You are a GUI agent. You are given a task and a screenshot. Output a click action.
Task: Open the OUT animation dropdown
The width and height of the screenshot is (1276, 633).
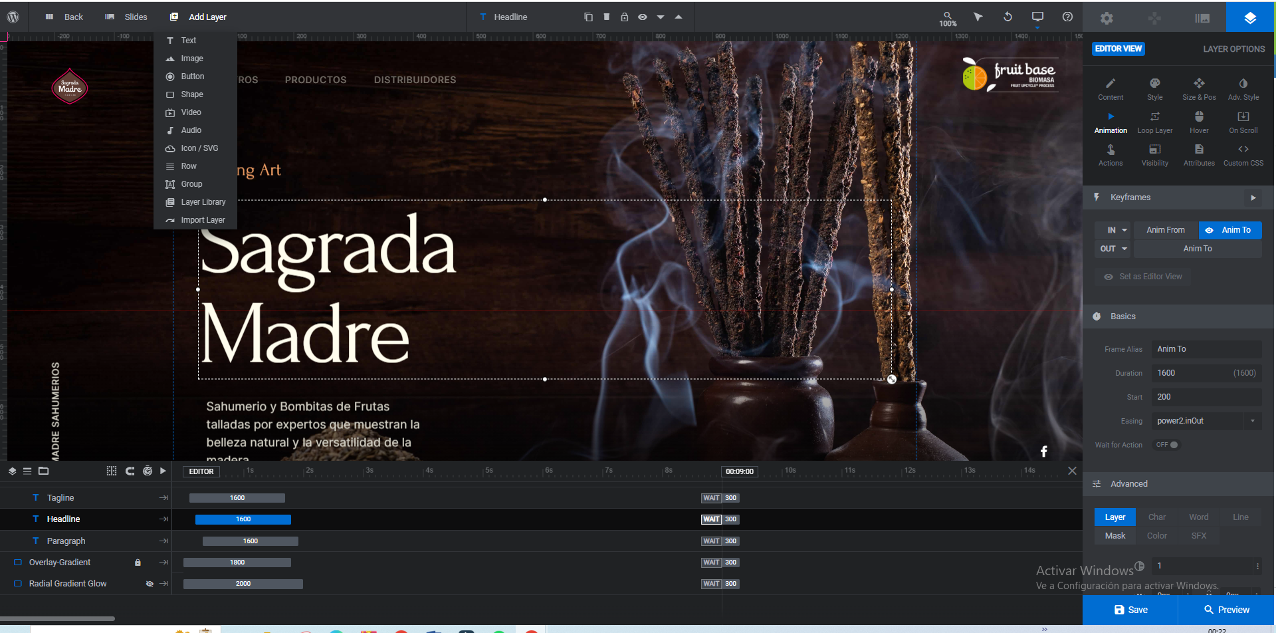tap(1114, 249)
